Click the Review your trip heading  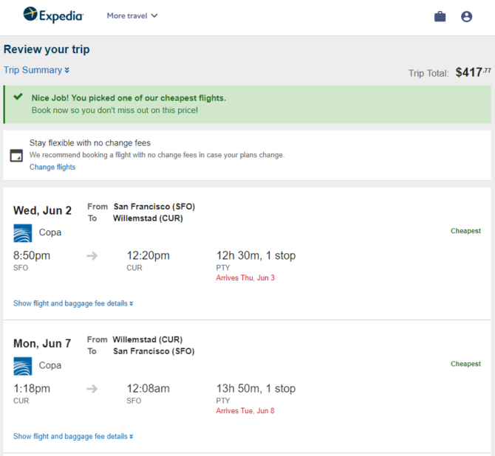[47, 49]
